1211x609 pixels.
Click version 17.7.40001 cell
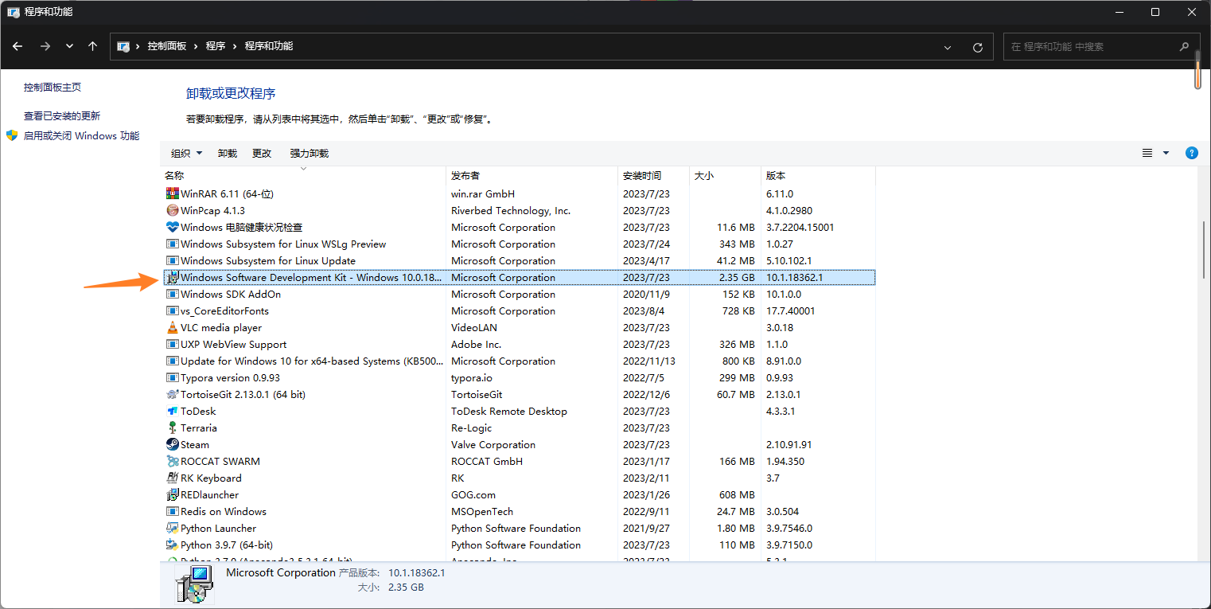click(791, 310)
